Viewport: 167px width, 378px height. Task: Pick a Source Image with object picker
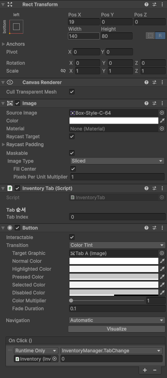point(162,113)
